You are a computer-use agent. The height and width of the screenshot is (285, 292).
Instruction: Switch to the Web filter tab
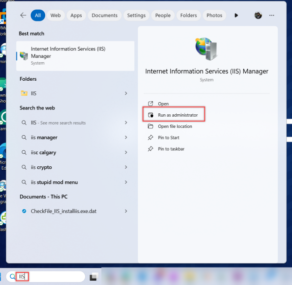coord(55,16)
